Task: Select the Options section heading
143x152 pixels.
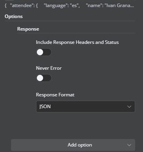Action: pos(14,16)
